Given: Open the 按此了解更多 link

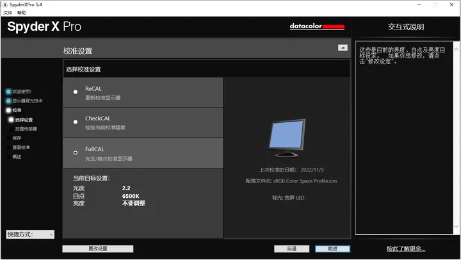Looking at the screenshot, I should point(406,249).
